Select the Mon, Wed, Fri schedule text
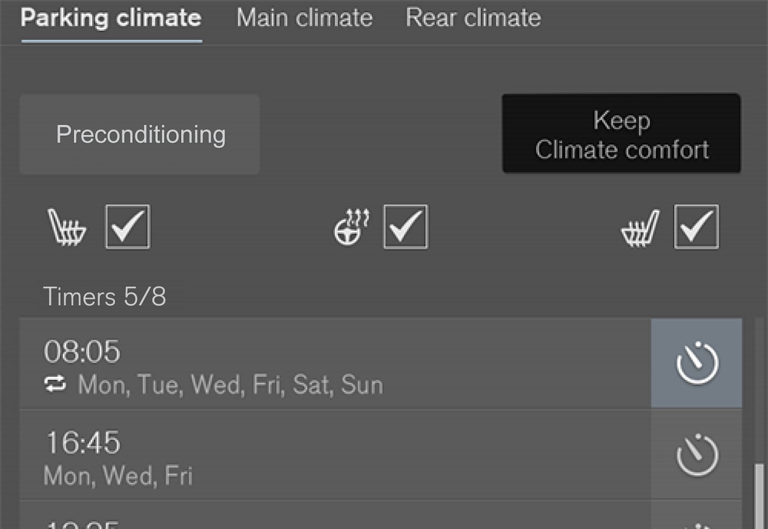The height and width of the screenshot is (529, 768). [x=118, y=476]
